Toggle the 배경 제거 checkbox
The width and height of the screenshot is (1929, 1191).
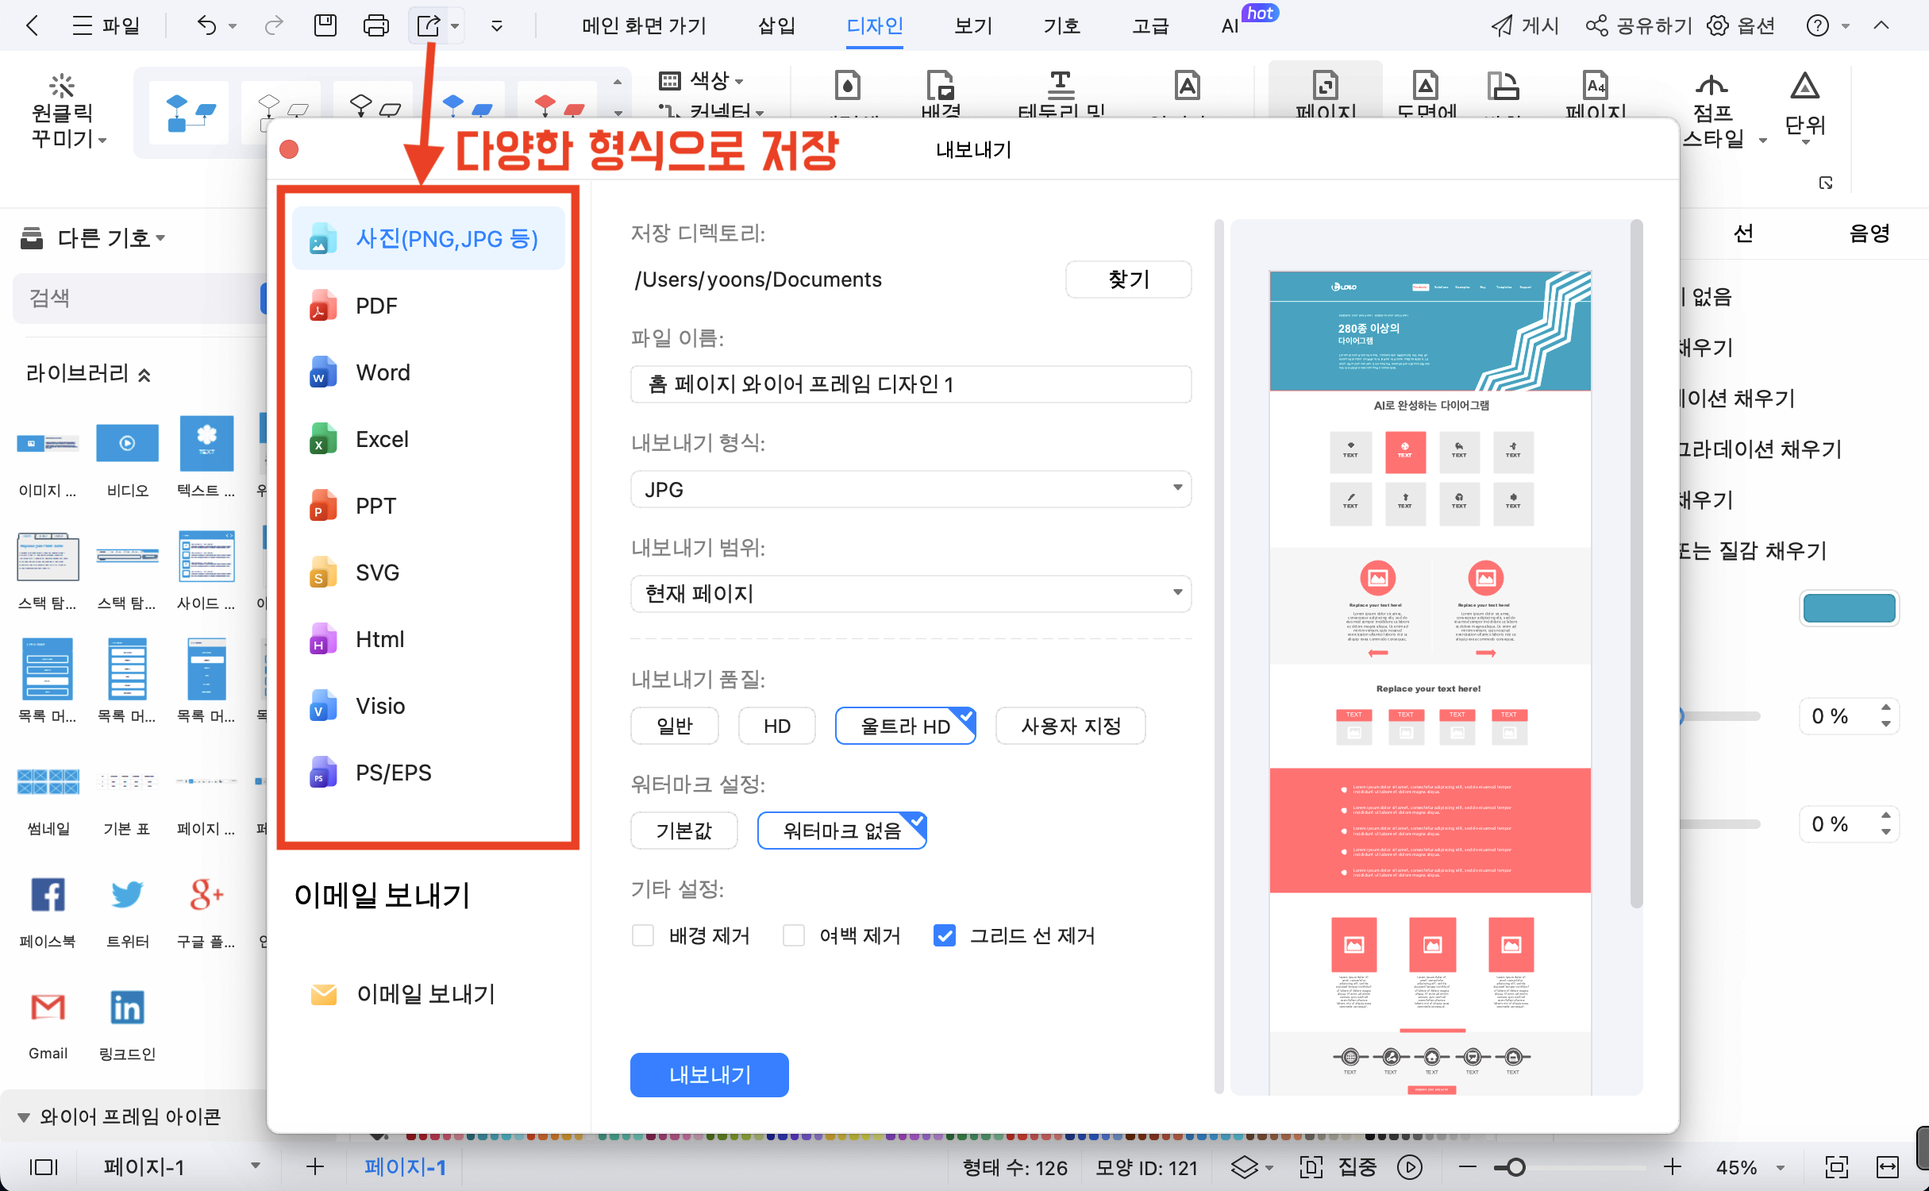pyautogui.click(x=642, y=936)
